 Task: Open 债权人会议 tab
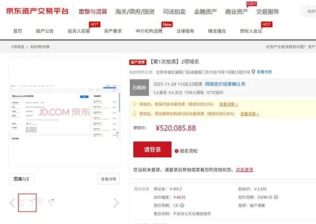tap(251, 31)
